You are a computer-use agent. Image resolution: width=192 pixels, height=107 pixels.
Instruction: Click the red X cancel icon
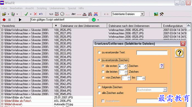point(35,14)
